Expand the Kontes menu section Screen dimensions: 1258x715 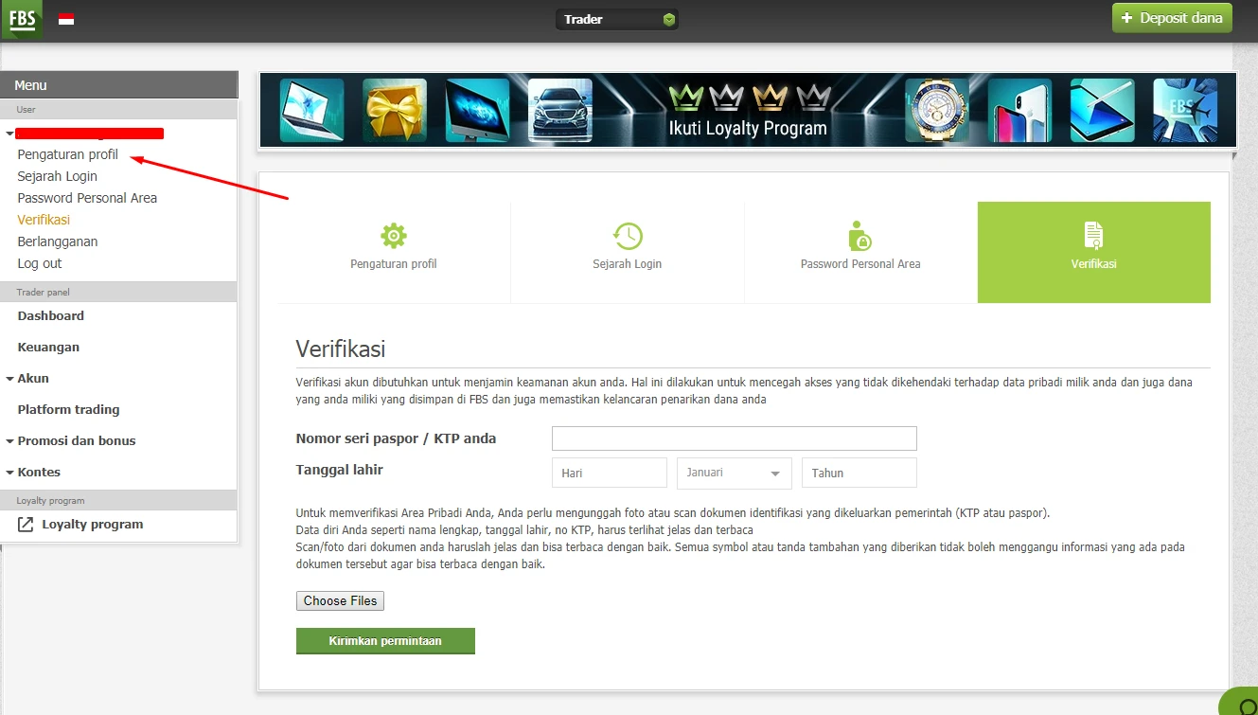39,472
